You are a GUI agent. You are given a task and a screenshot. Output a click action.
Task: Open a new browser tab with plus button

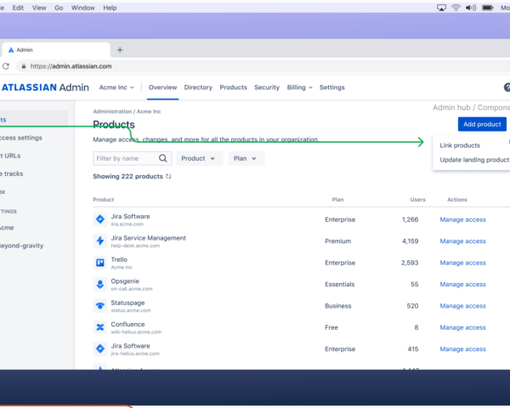(x=120, y=50)
